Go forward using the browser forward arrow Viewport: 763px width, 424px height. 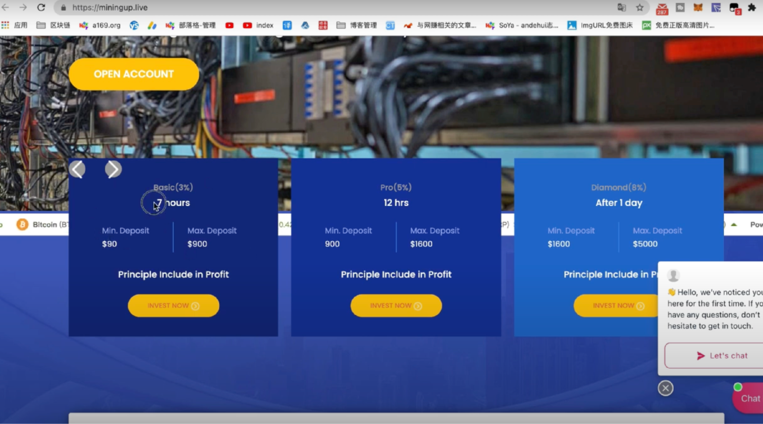coord(23,7)
